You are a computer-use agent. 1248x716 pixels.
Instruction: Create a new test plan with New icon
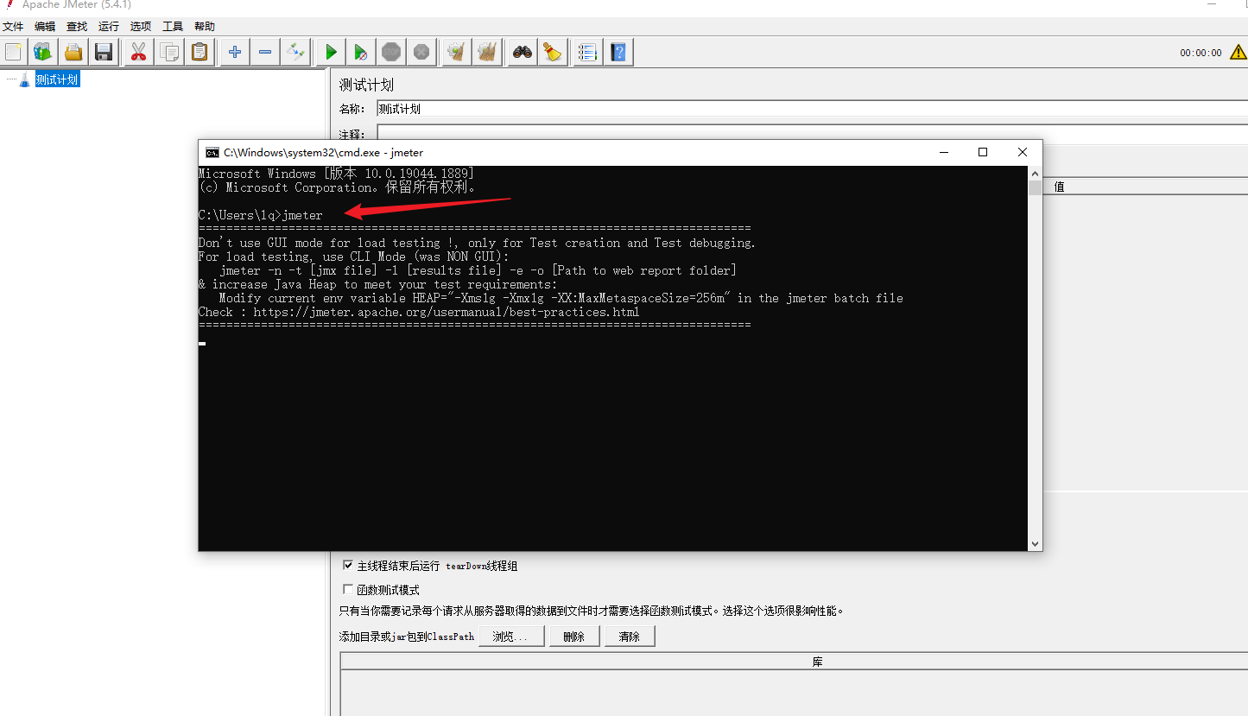(x=13, y=52)
